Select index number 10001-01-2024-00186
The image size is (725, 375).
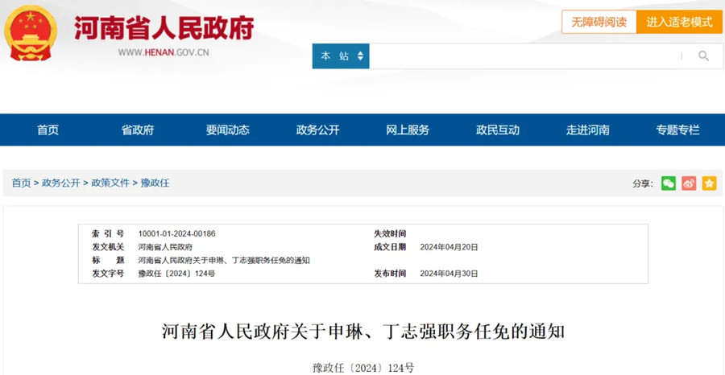click(x=176, y=233)
